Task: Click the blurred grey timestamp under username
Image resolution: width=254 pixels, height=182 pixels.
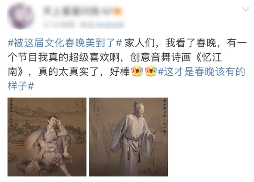Action: pyautogui.click(x=59, y=25)
